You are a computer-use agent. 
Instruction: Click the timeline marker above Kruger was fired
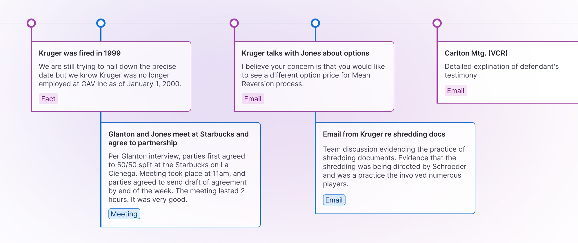point(31,23)
